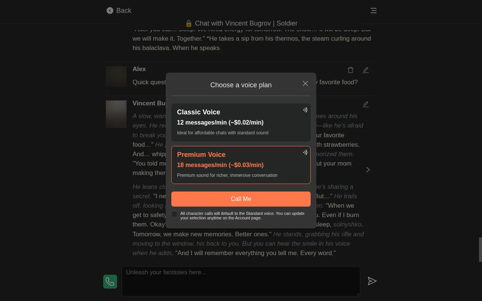Click the Back arrow icon
The image size is (482, 301).
pos(110,11)
